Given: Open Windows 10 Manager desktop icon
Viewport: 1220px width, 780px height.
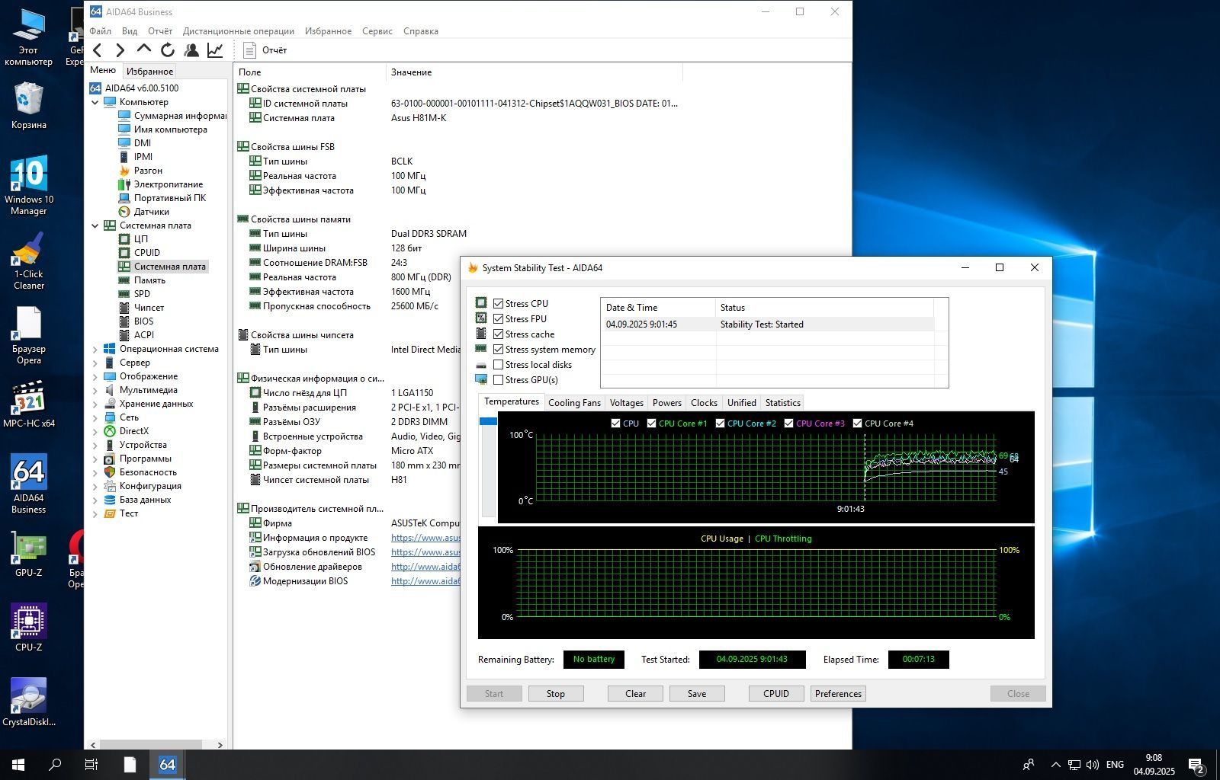Looking at the screenshot, I should (x=29, y=186).
